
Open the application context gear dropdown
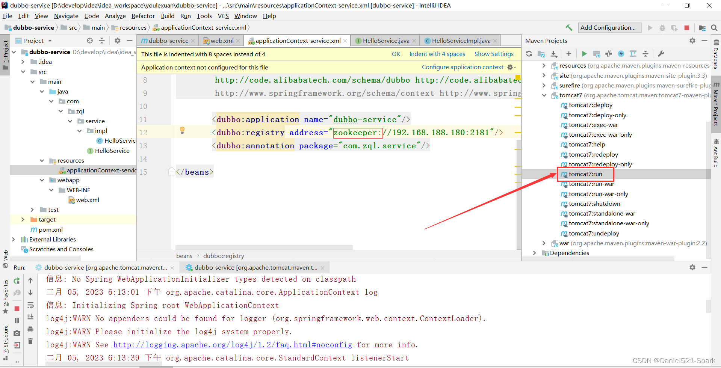(512, 67)
